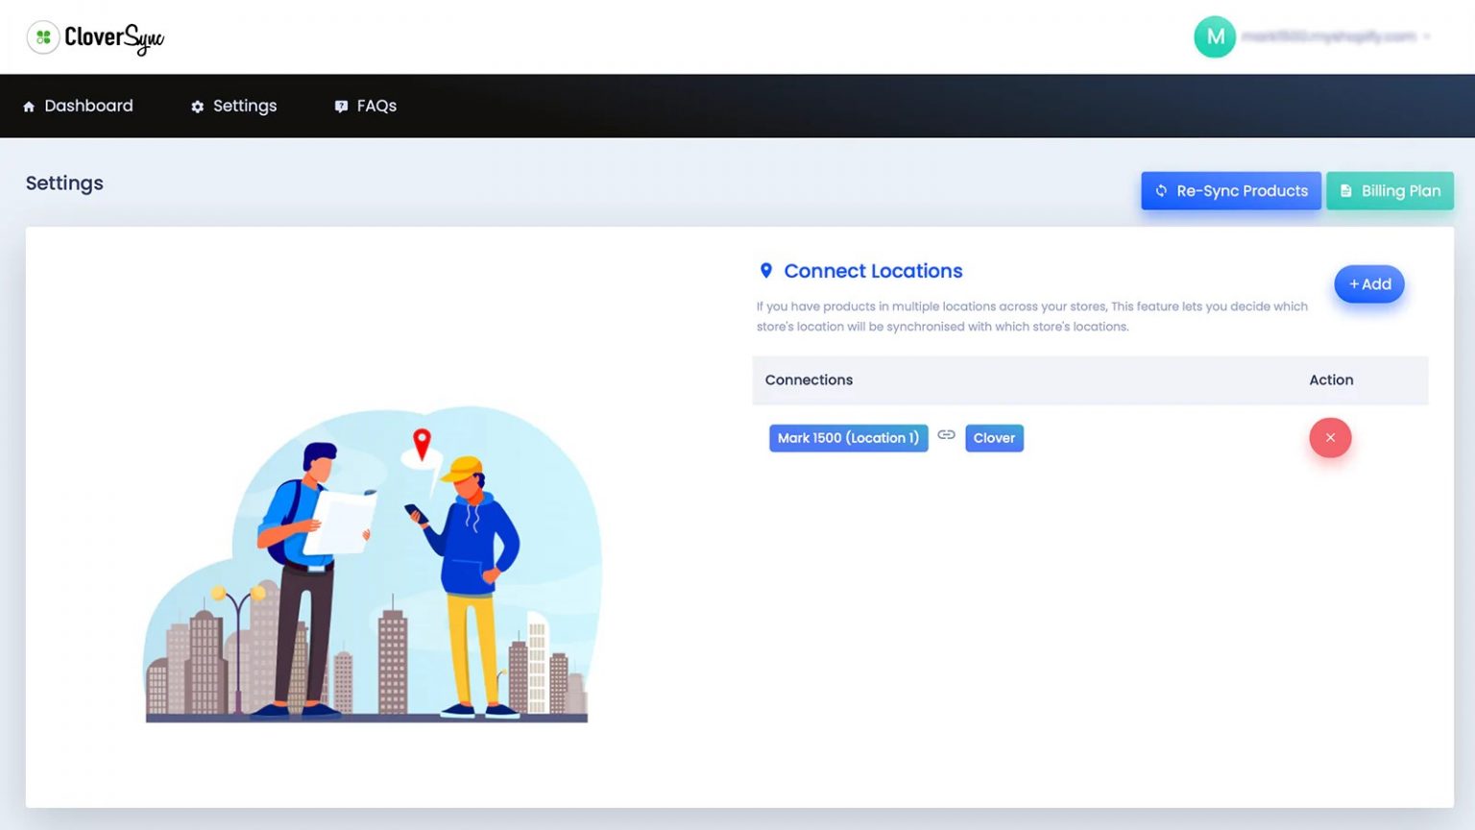Remove the connection using the red X

1330,437
